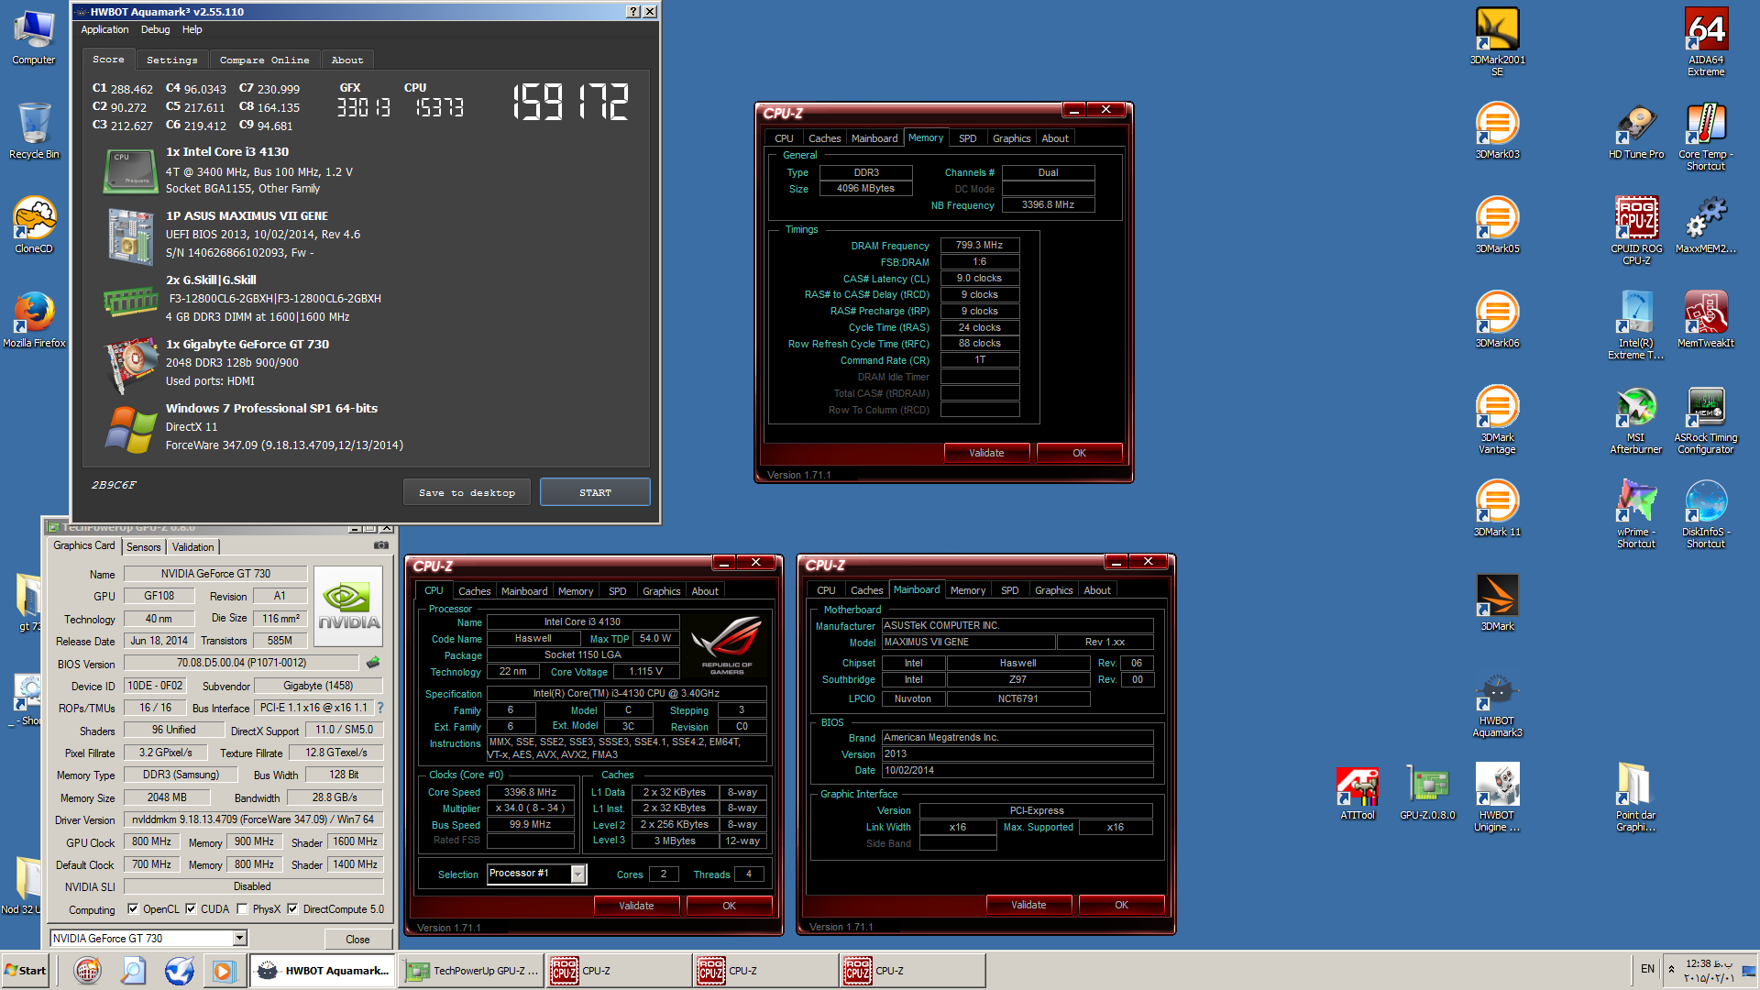Click the BIOS save chip icon in GPU-Z
Viewport: 1760px width, 990px height.
pos(373,663)
